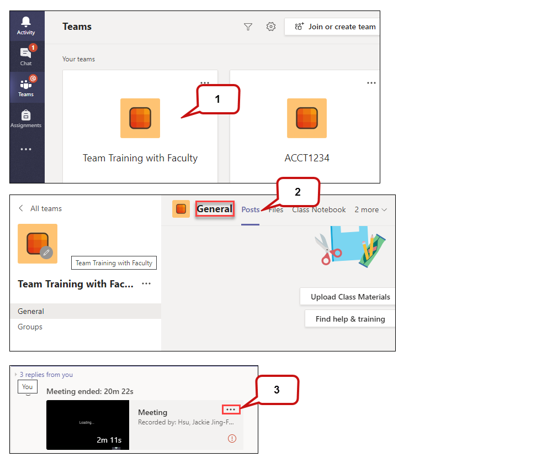The image size is (547, 462).
Task: Play the meeting recording thumbnail
Action: point(88,424)
